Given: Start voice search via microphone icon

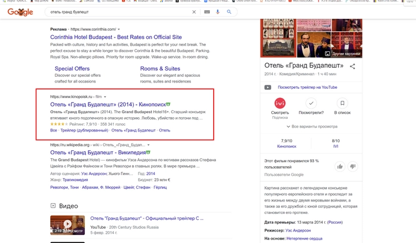Looking at the screenshot, I should 218,12.
